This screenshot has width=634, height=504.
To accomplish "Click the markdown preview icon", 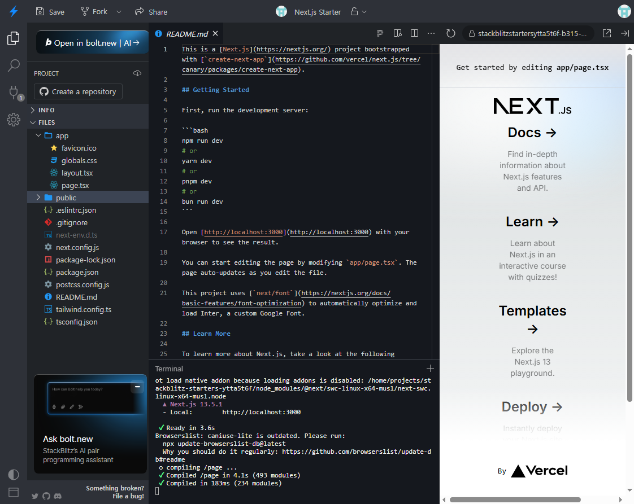I will 397,33.
